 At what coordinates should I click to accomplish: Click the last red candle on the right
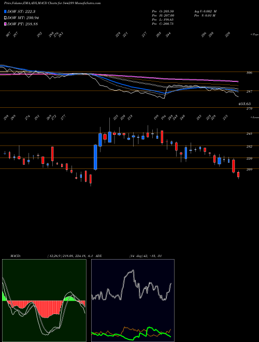(238, 175)
